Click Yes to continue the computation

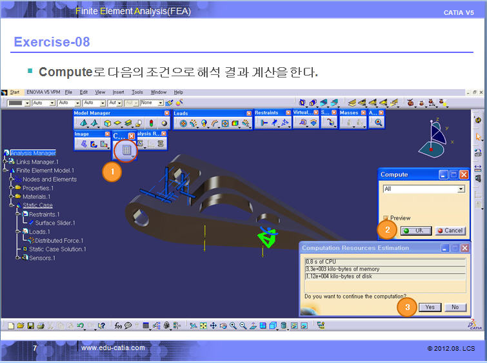coord(429,307)
